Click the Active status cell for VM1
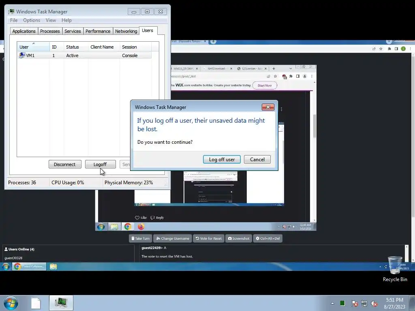Viewport: 415px width, 311px height. tap(72, 55)
